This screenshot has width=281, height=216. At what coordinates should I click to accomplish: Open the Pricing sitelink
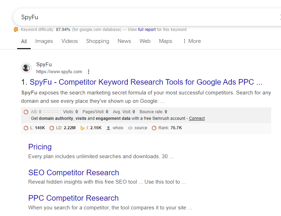[40, 147]
